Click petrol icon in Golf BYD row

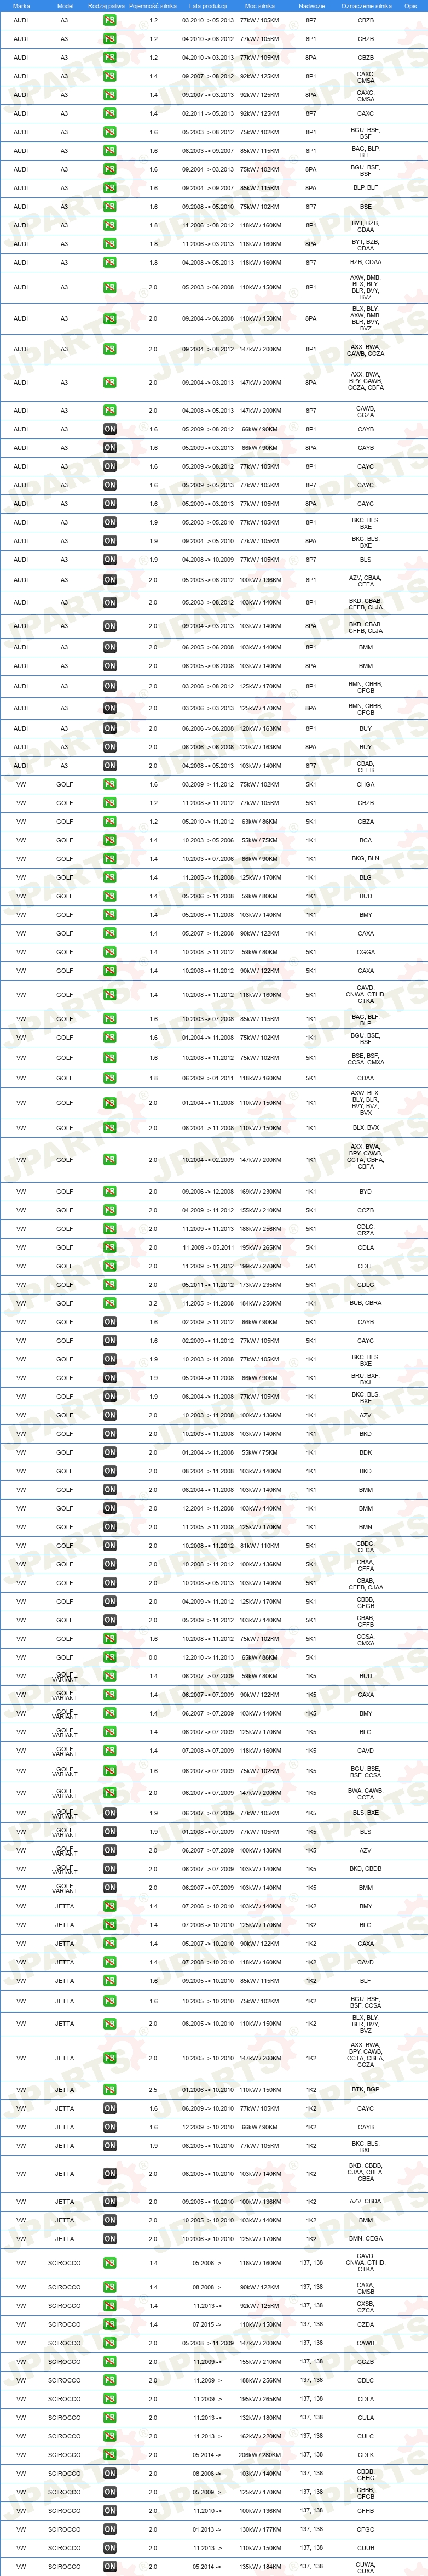click(110, 1192)
